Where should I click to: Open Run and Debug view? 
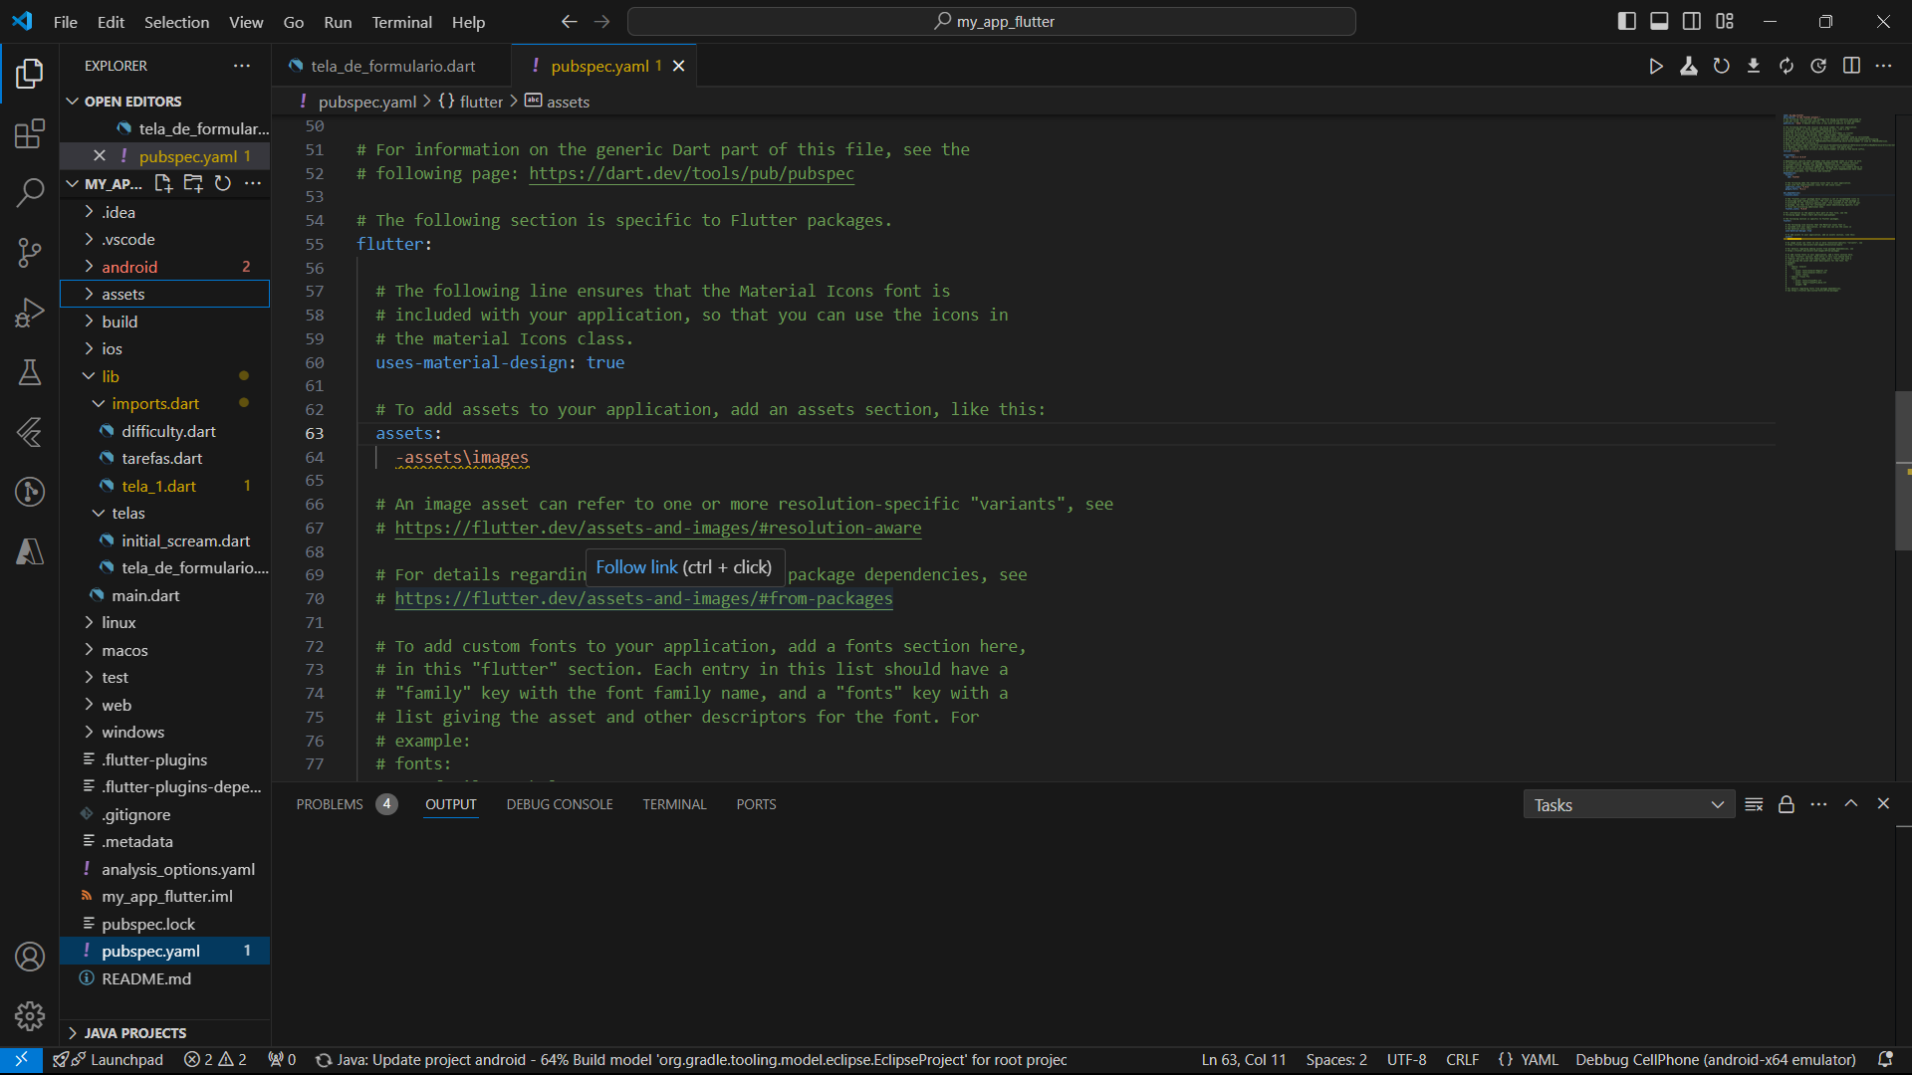click(30, 313)
